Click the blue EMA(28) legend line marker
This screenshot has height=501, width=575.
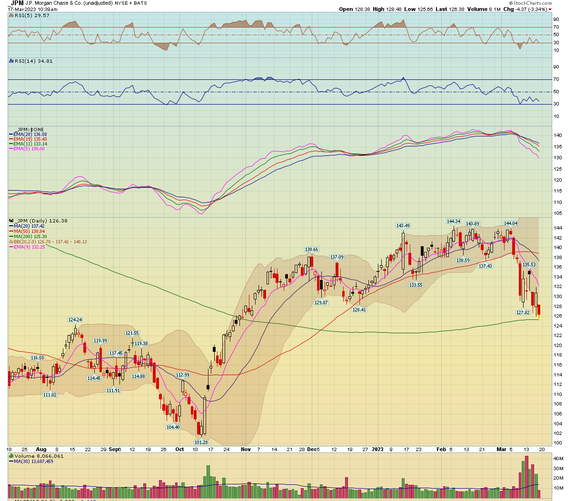coord(11,135)
